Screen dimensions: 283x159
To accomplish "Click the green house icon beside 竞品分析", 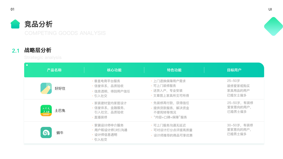I will tap(15, 24).
